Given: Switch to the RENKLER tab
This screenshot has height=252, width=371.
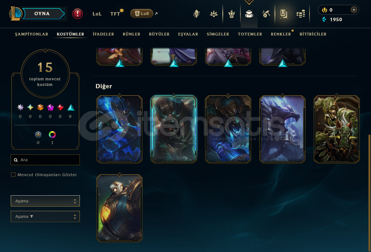Looking at the screenshot, I should tap(281, 34).
